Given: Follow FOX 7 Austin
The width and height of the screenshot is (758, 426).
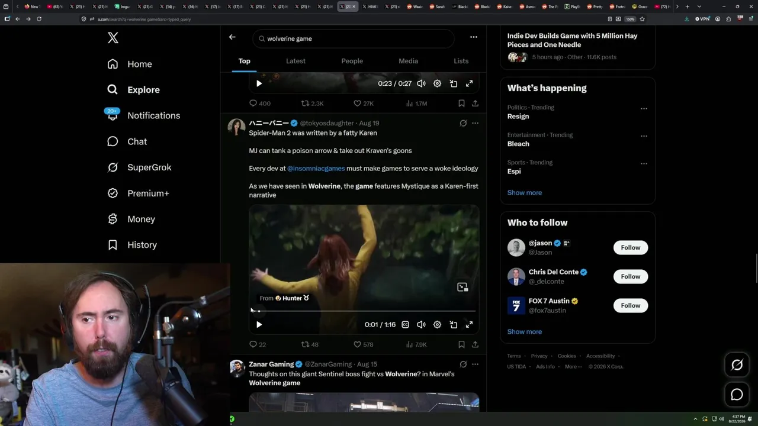Looking at the screenshot, I should (631, 305).
